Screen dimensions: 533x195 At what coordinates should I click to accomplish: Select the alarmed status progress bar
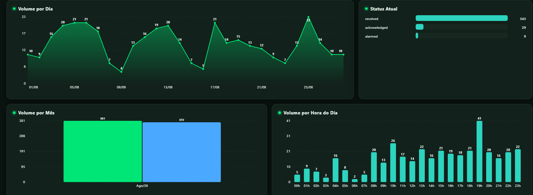[x=461, y=36]
